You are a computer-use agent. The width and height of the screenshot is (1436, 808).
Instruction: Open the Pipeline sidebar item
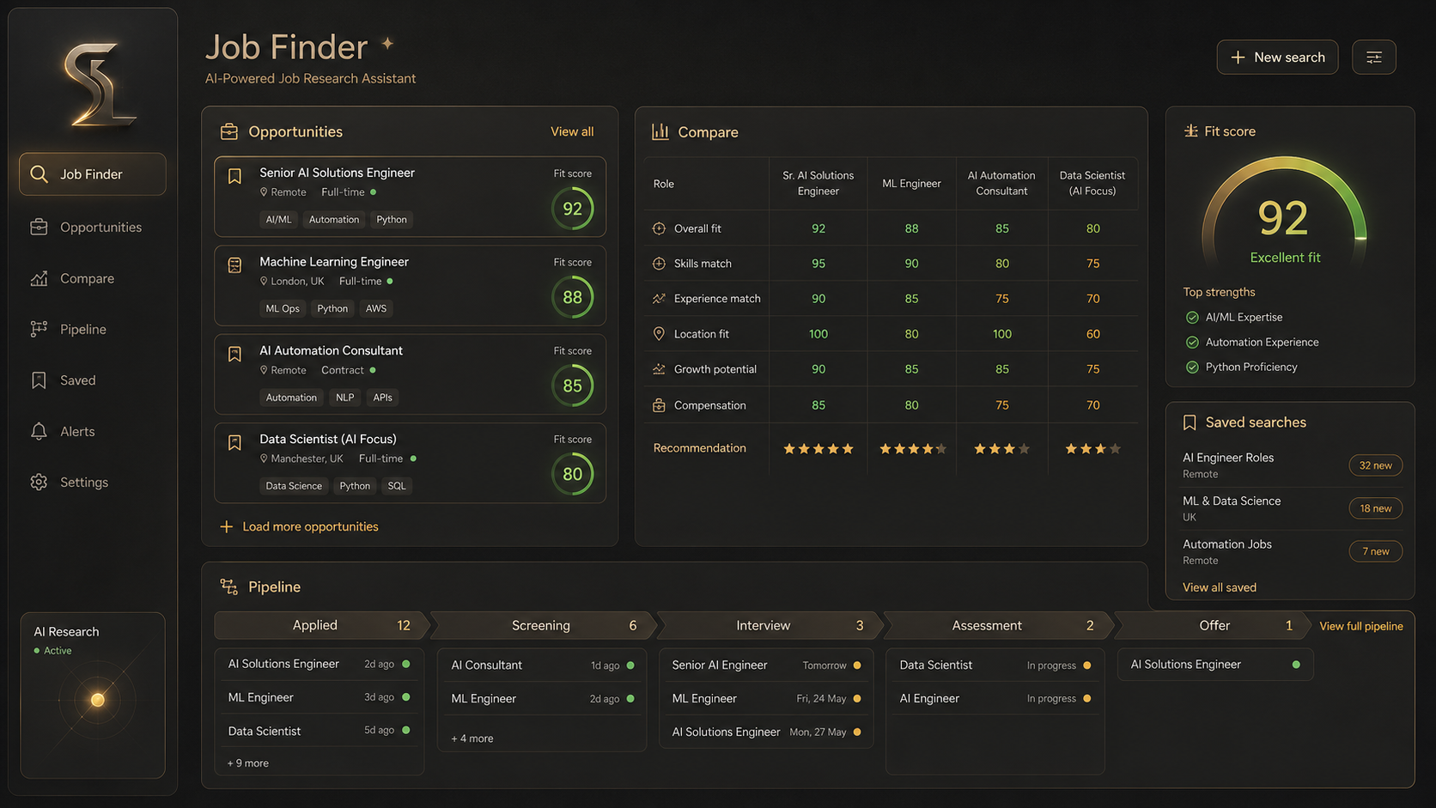[x=93, y=329]
